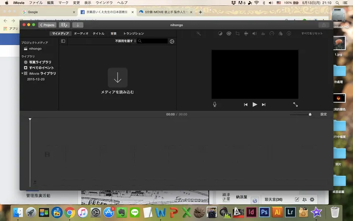Open the clip speed controls
The height and width of the screenshot is (221, 353).
tap(272, 33)
